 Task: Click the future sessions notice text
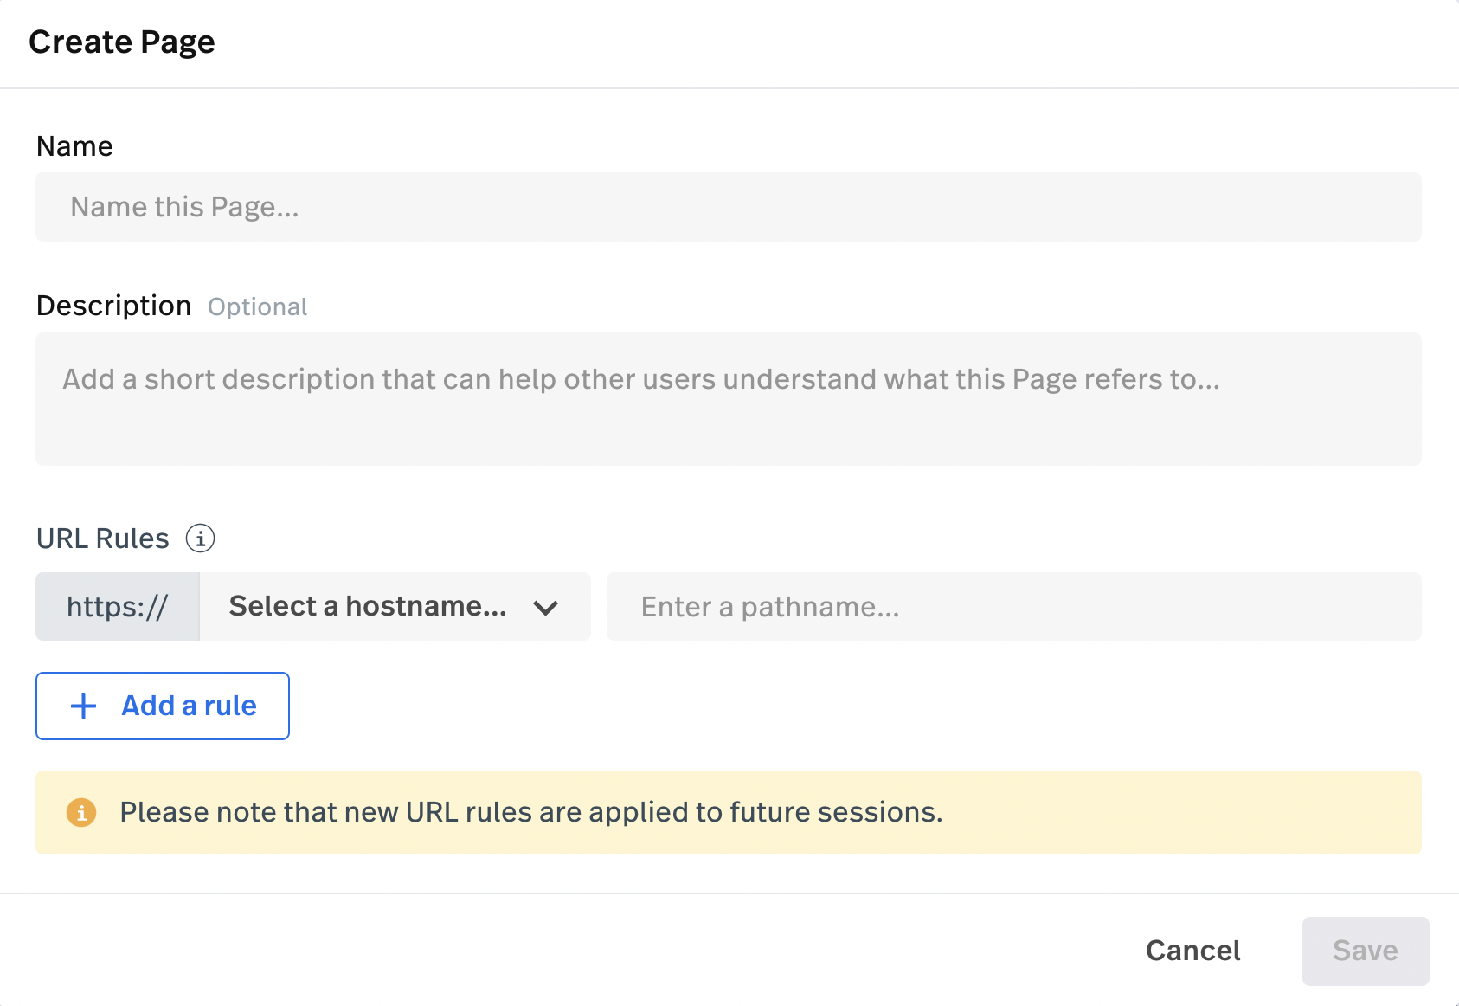531,812
